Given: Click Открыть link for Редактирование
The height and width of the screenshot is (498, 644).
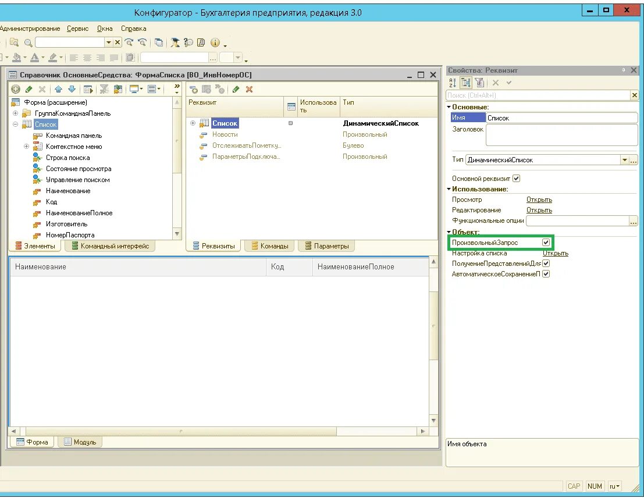Looking at the screenshot, I should pyautogui.click(x=539, y=210).
